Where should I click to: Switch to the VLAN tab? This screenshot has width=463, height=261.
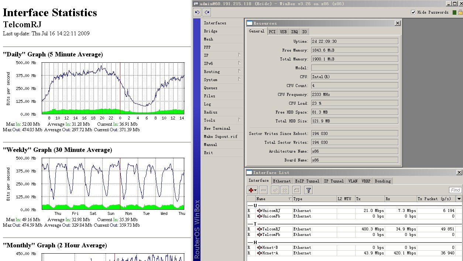[x=353, y=181]
